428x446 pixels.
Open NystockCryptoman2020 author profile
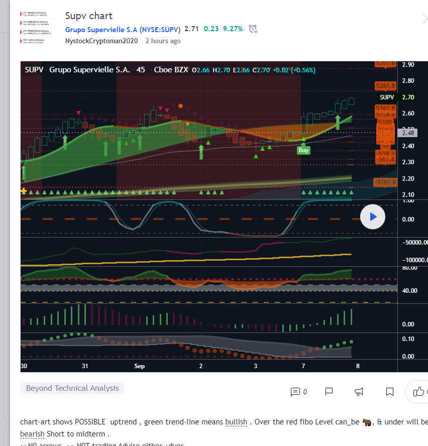click(x=101, y=41)
